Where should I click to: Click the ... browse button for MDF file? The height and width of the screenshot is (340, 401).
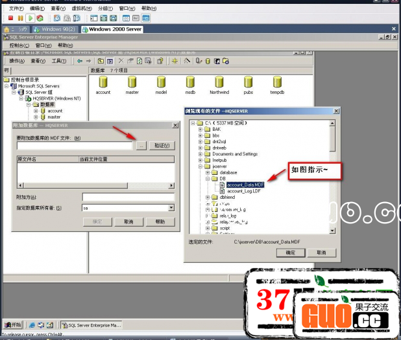coord(142,146)
